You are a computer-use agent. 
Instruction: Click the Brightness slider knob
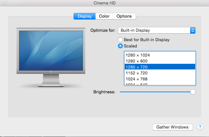click(193, 92)
